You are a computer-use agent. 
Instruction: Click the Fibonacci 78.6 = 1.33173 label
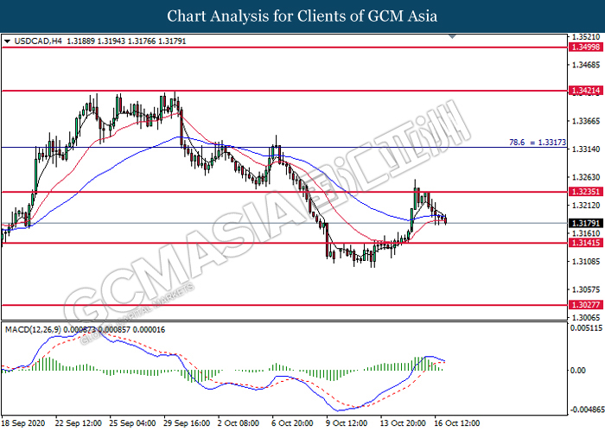tap(537, 143)
